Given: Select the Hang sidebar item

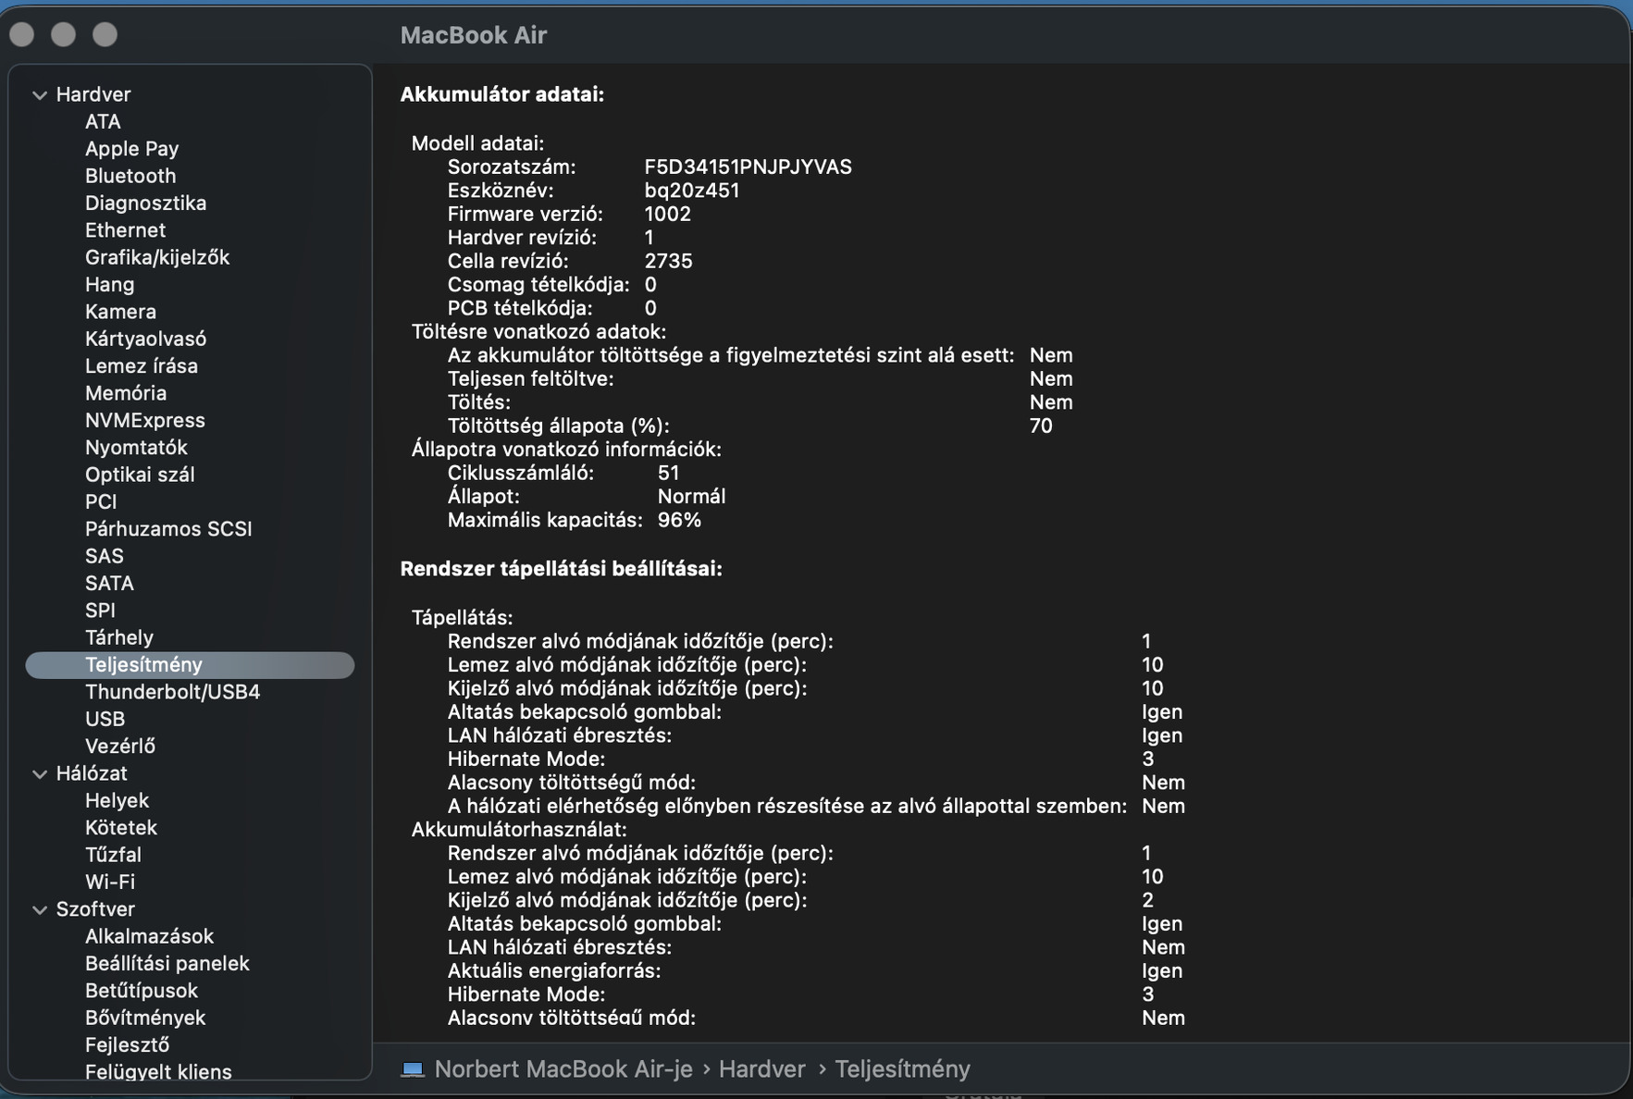Looking at the screenshot, I should pos(109,285).
